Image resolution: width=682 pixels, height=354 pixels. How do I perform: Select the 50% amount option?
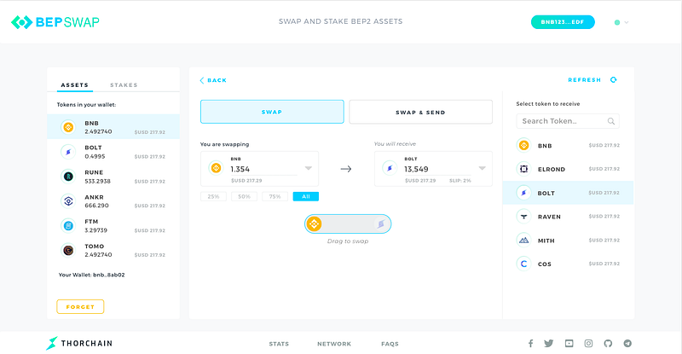(245, 196)
